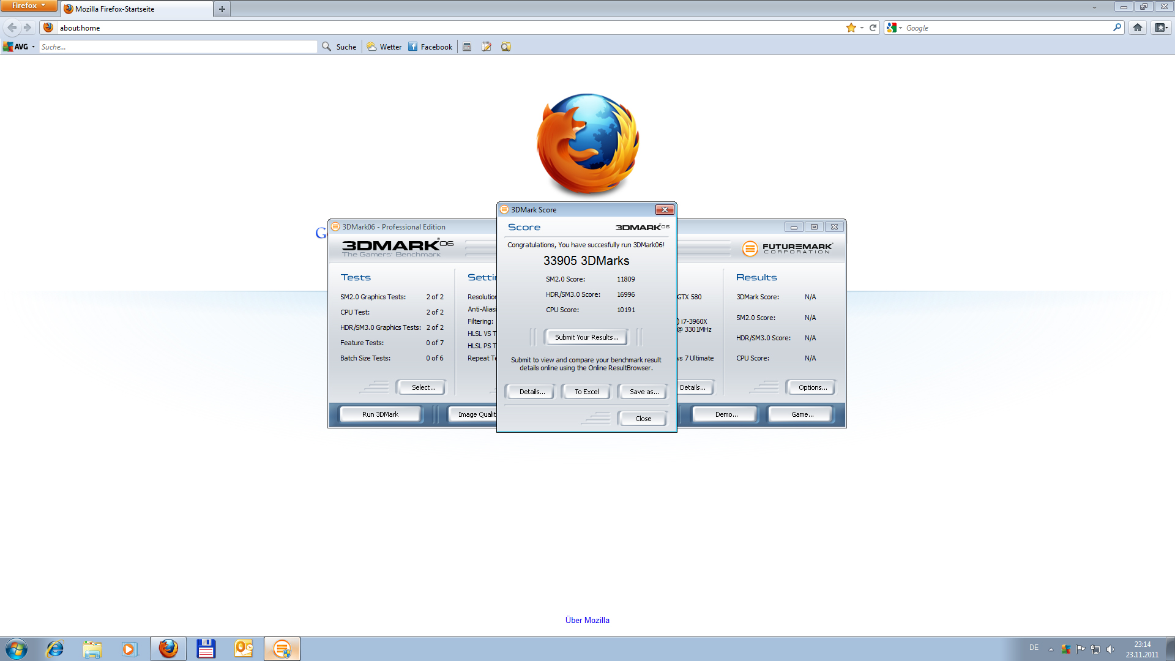
Task: Export score with To Excel button
Action: click(586, 392)
